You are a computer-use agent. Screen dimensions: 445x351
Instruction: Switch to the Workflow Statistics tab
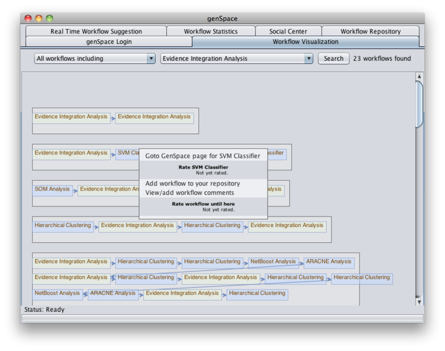tap(211, 32)
